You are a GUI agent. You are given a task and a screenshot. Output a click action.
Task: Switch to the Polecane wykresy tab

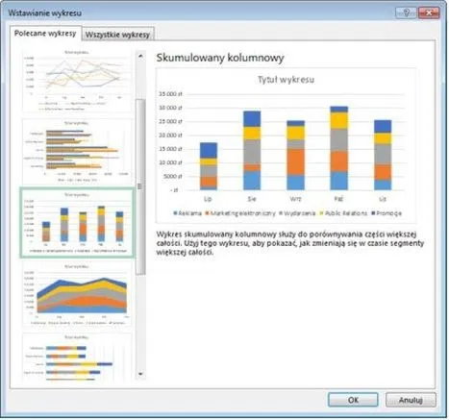coord(45,34)
